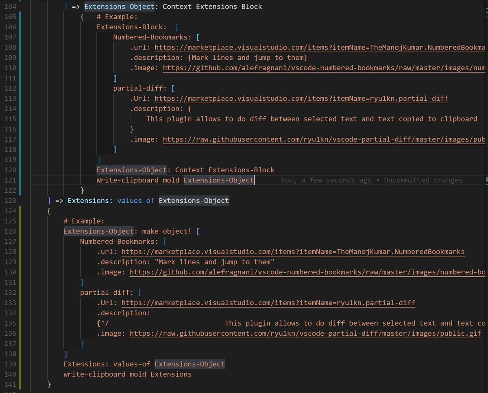
Task: Click '{^/' text on line 135
Action: pos(103,324)
